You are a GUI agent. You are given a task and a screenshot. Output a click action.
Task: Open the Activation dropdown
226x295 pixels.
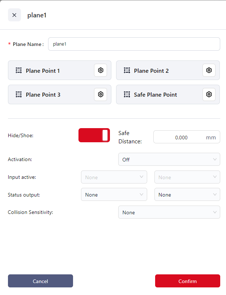click(x=169, y=159)
